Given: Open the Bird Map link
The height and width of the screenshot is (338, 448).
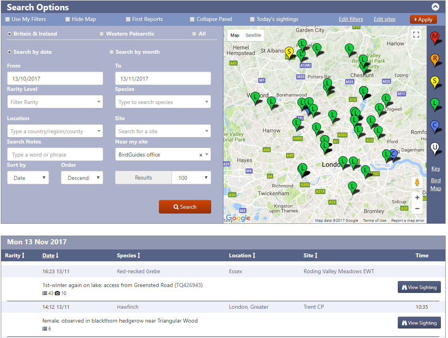Looking at the screenshot, I should pyautogui.click(x=436, y=184).
